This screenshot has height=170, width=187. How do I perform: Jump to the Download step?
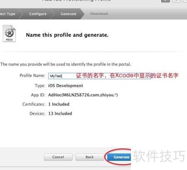99,14
